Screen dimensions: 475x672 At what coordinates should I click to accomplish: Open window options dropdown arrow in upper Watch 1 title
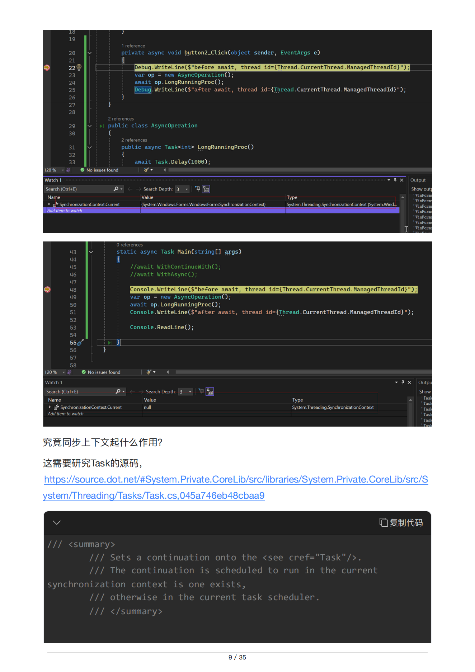click(x=389, y=180)
